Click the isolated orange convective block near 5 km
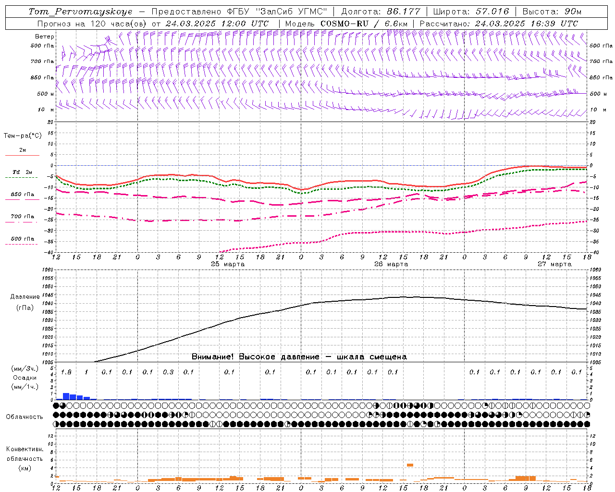Viewport: 615px width, 492px height. point(410,465)
